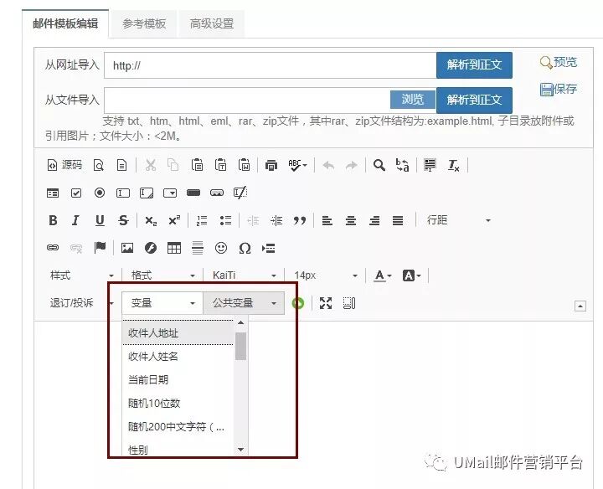The image size is (603, 489).
Task: Insert a numbered list
Action: [202, 220]
